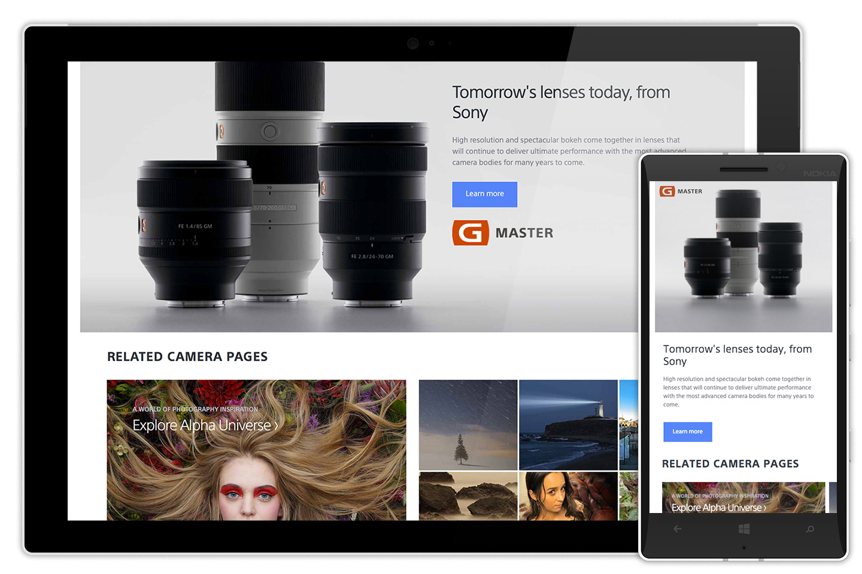Select the lone tree starry night thumbnail
862x574 pixels.
click(x=468, y=425)
